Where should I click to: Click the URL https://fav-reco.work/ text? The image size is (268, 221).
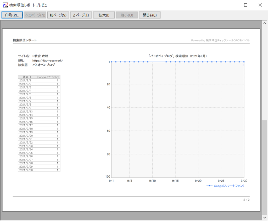click(48, 60)
